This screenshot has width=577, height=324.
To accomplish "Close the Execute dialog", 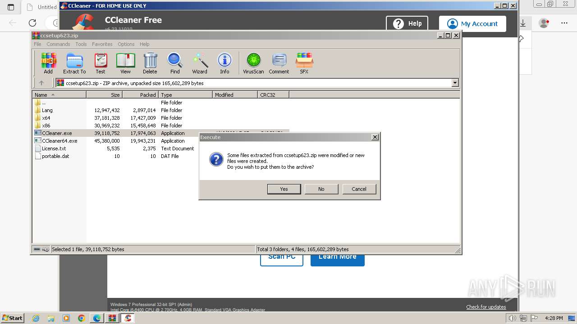I will [x=375, y=137].
